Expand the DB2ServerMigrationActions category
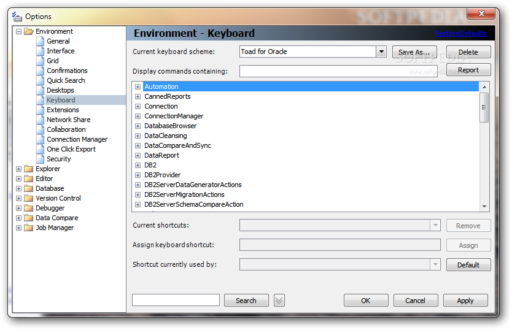The width and height of the screenshot is (512, 330). [138, 194]
